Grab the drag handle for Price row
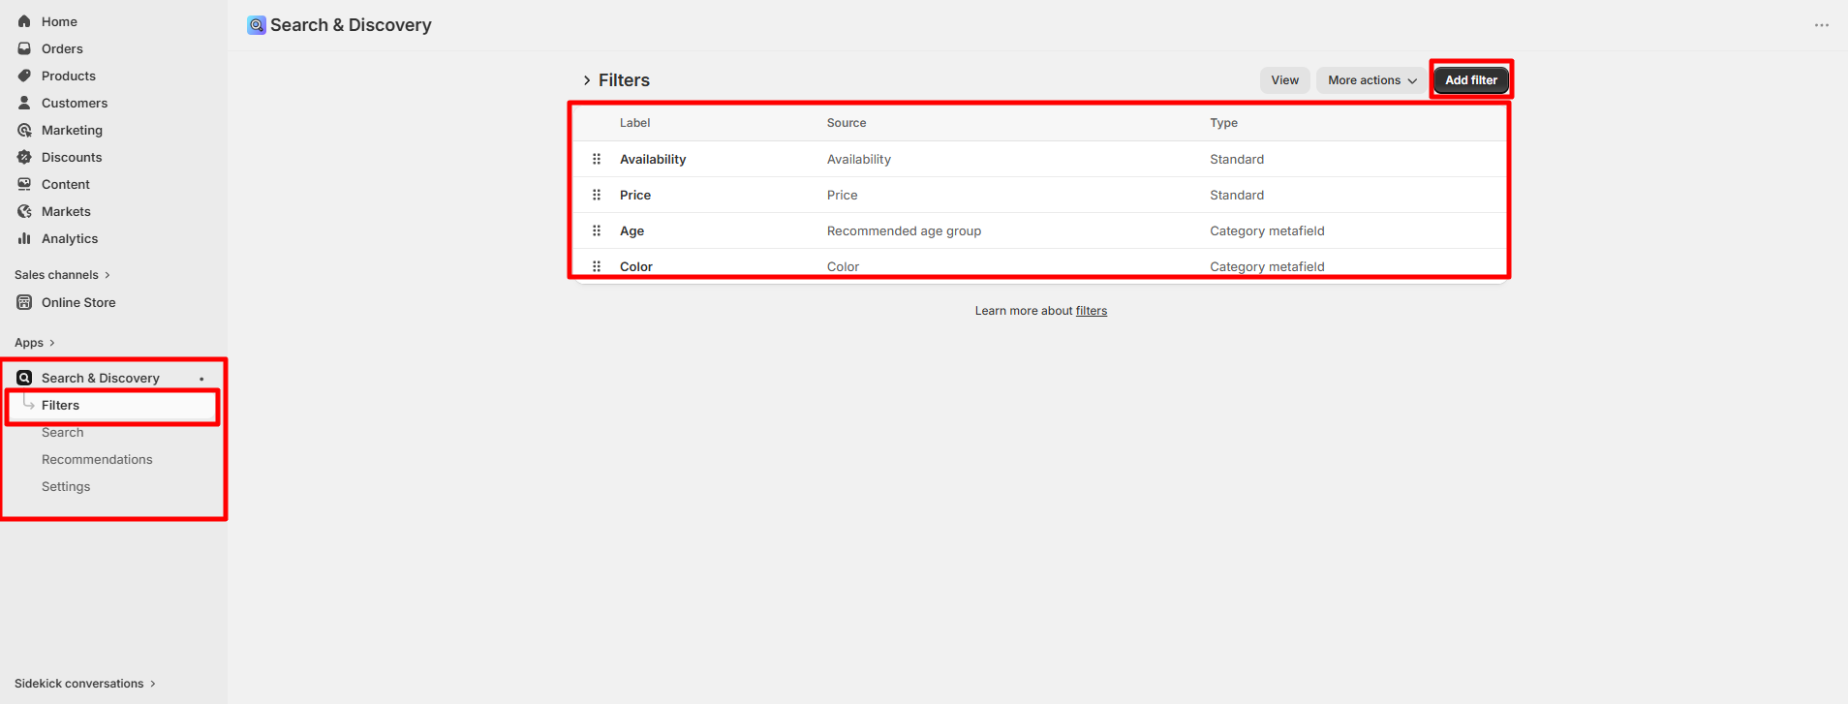 coord(597,195)
